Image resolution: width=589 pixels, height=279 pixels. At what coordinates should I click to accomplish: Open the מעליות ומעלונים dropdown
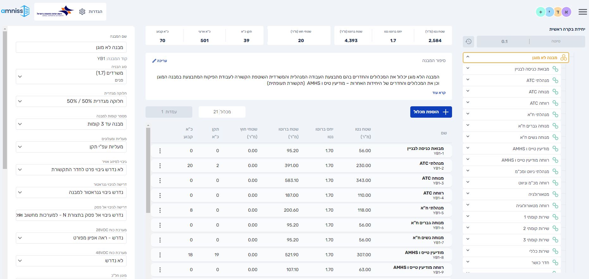point(71,147)
